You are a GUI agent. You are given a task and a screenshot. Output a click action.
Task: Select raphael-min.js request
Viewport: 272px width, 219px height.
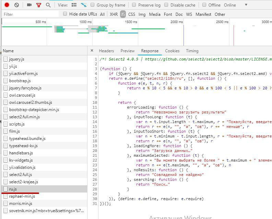click(x=44, y=196)
